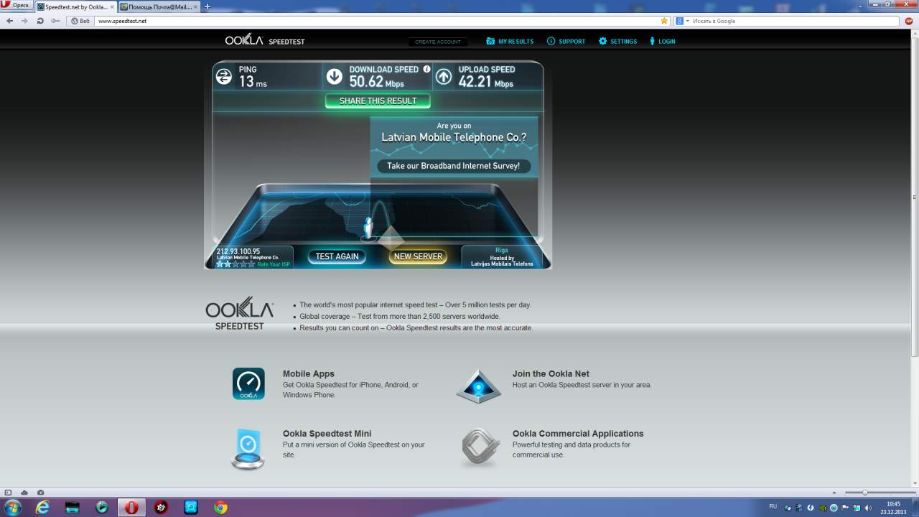Close the Speedtest.net browser tab

pos(112,6)
